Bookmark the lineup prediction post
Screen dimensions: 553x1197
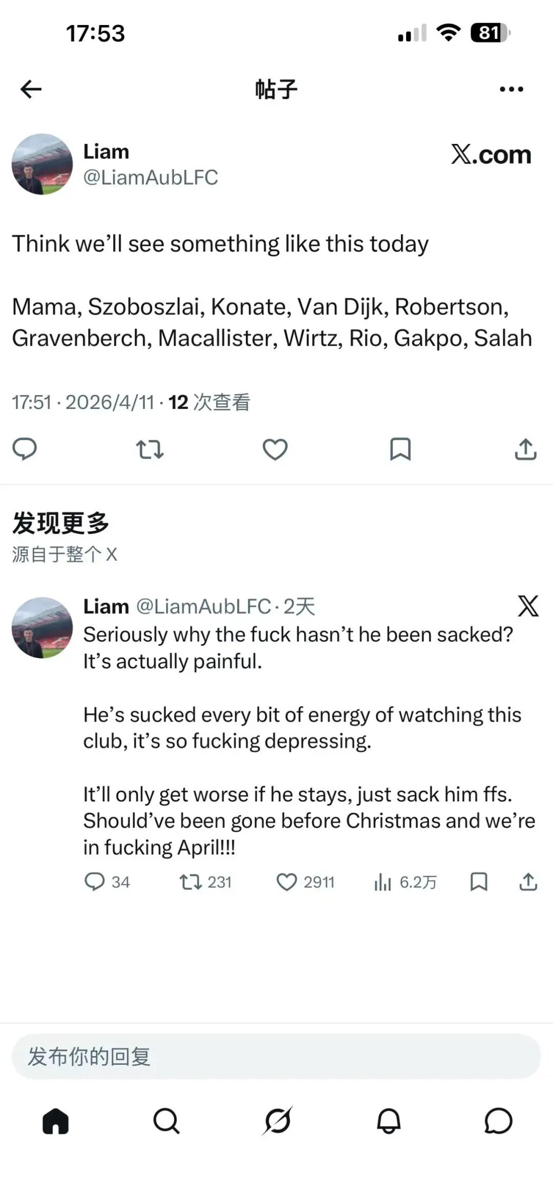pyautogui.click(x=400, y=449)
